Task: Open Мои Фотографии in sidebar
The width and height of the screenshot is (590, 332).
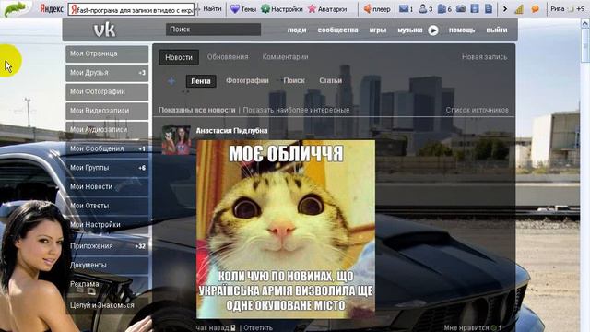Action: click(x=107, y=92)
